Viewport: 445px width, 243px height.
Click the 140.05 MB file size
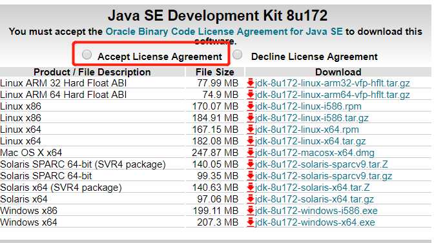215,164
